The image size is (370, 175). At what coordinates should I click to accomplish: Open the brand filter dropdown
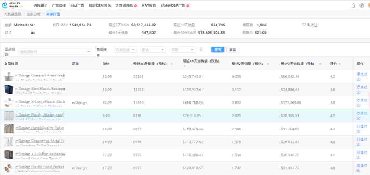click(x=55, y=52)
